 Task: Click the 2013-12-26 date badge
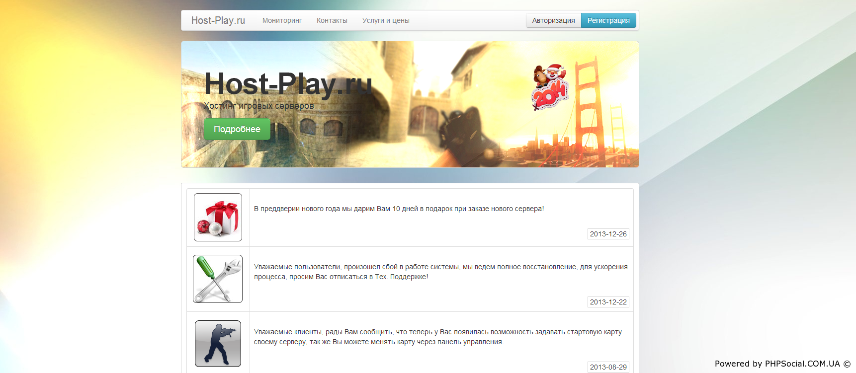pos(608,234)
